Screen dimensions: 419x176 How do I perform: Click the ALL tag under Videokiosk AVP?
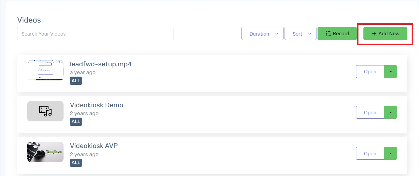click(76, 162)
